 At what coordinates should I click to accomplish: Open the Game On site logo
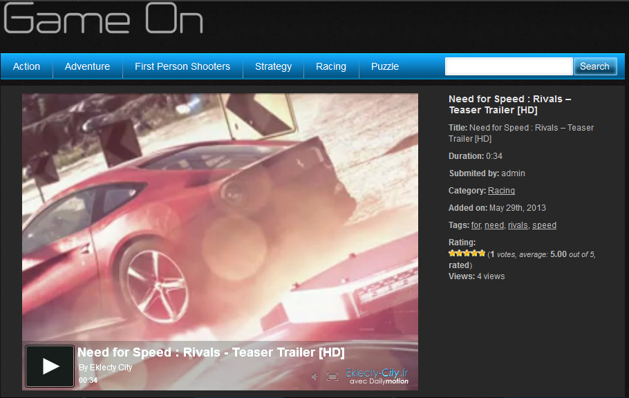pyautogui.click(x=104, y=19)
